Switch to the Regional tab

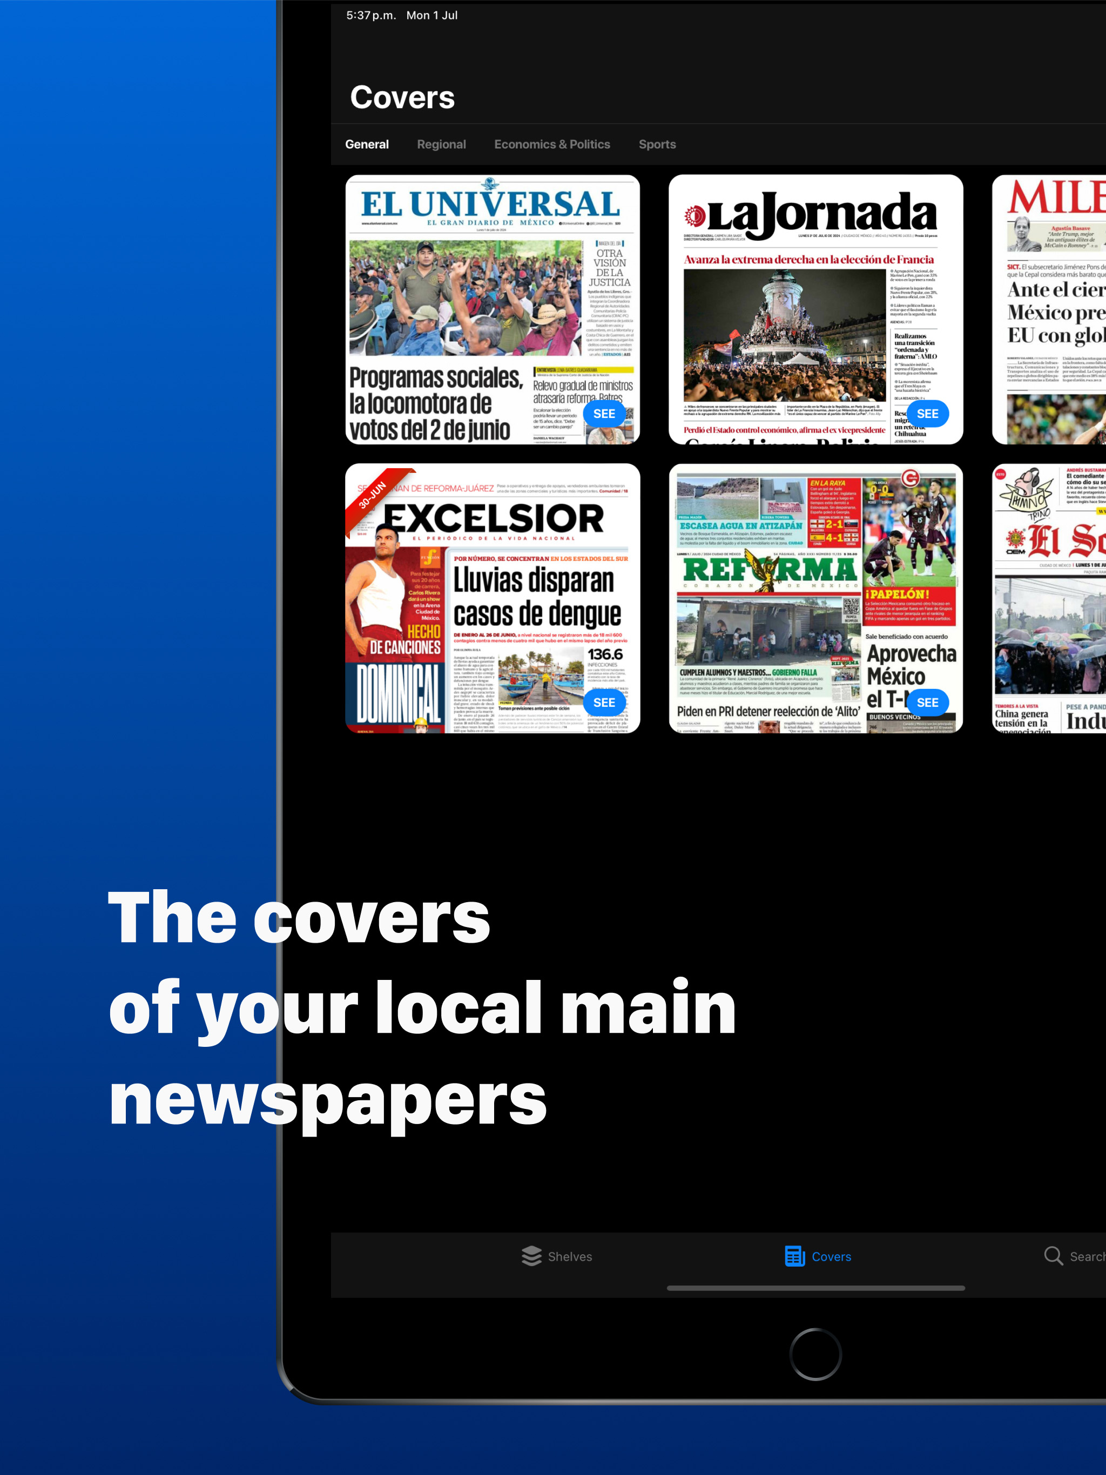pos(442,144)
